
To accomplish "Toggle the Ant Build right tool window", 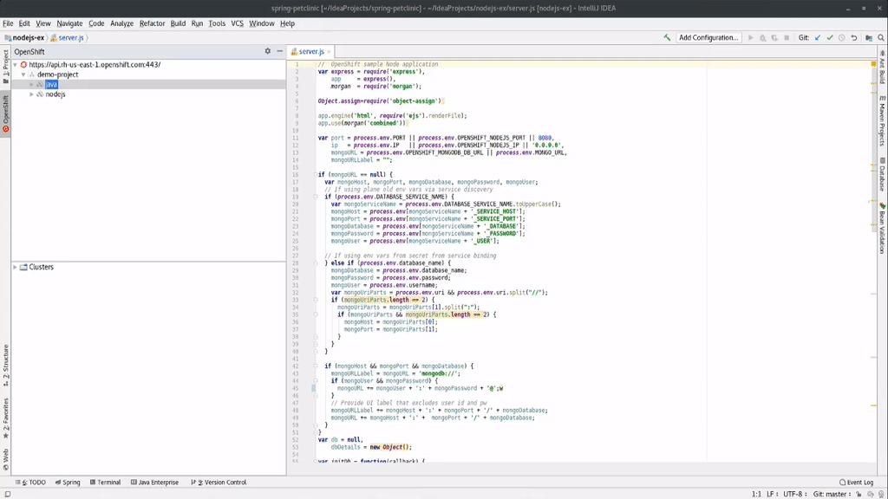I will (x=882, y=68).
